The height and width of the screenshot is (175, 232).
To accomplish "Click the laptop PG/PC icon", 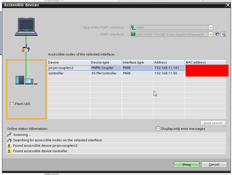I will tap(26, 27).
